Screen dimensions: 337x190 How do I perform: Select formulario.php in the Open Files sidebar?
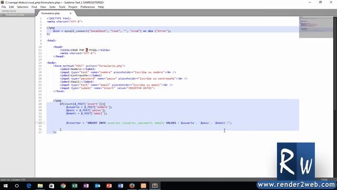(x=15, y=15)
